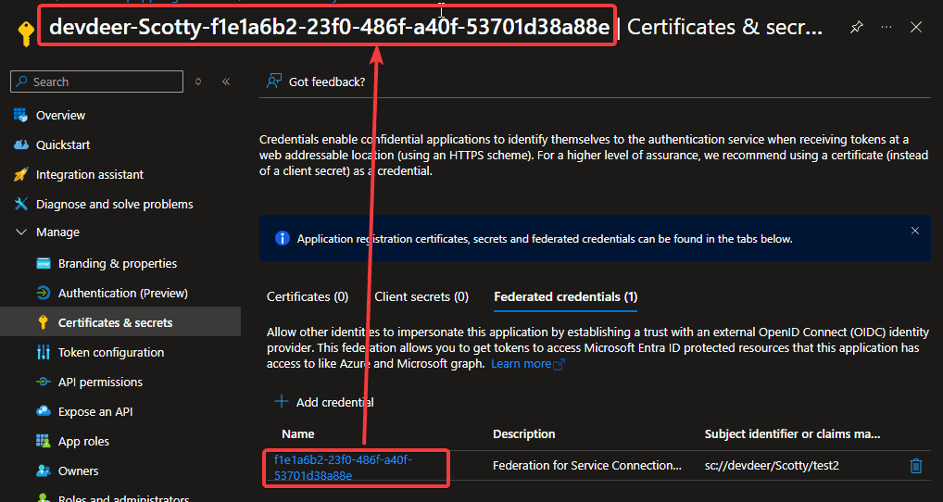This screenshot has height=502, width=943.
Task: Switch to the Client secrets (0) tab
Action: click(x=421, y=297)
